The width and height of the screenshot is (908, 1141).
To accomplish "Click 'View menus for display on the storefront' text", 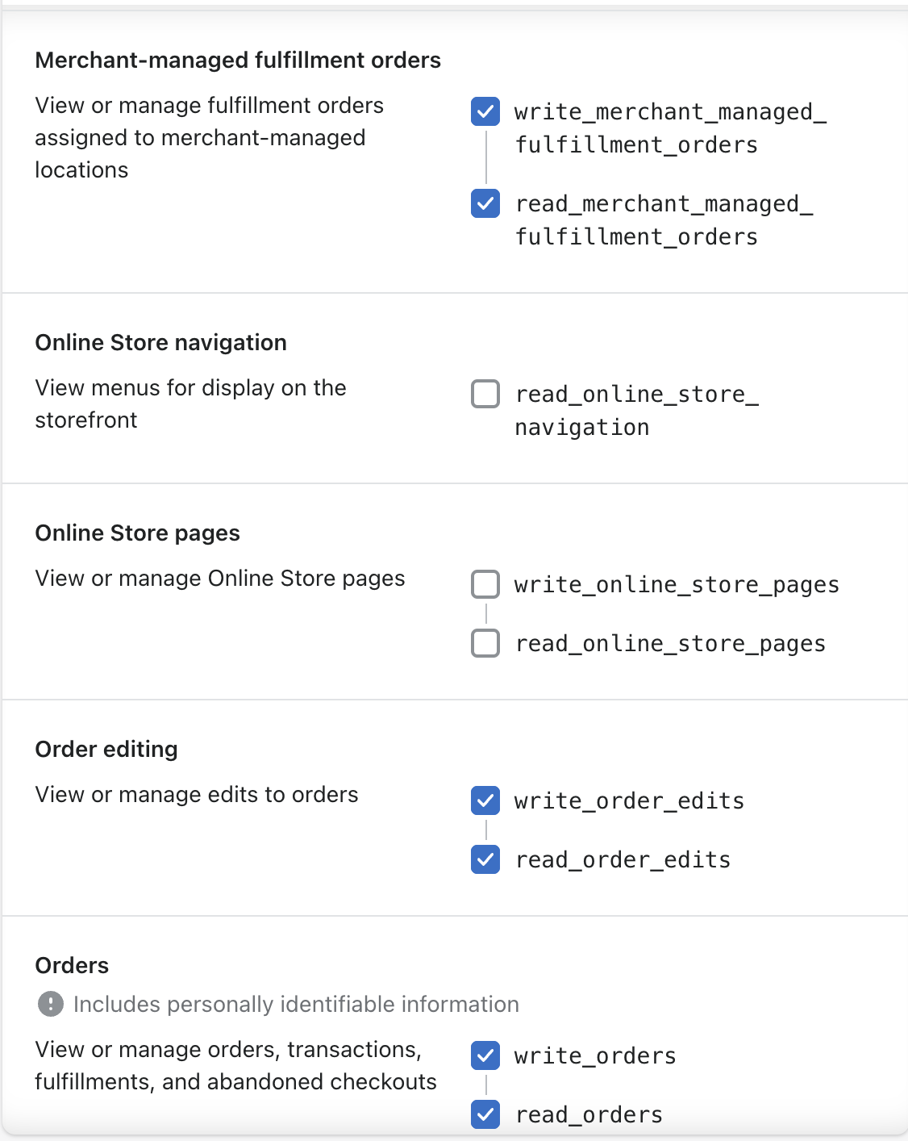I will (190, 403).
